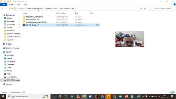The image size is (176, 99).
Task: Open inovasi 2022 folder in sidebar
Action: tap(11, 31)
